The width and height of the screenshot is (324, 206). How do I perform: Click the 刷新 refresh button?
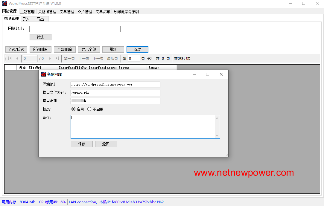[x=113, y=50]
